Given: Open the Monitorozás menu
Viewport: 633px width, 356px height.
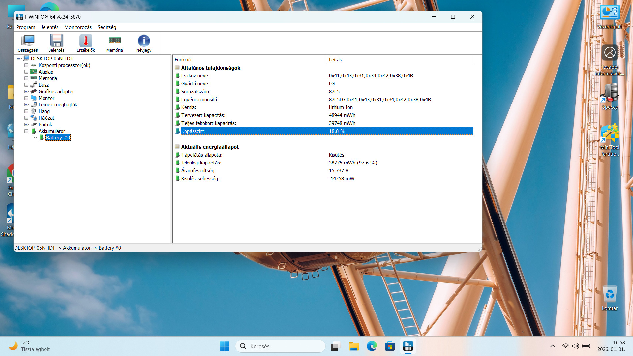Looking at the screenshot, I should click(x=78, y=27).
